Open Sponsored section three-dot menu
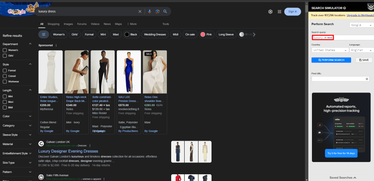 (x=56, y=45)
